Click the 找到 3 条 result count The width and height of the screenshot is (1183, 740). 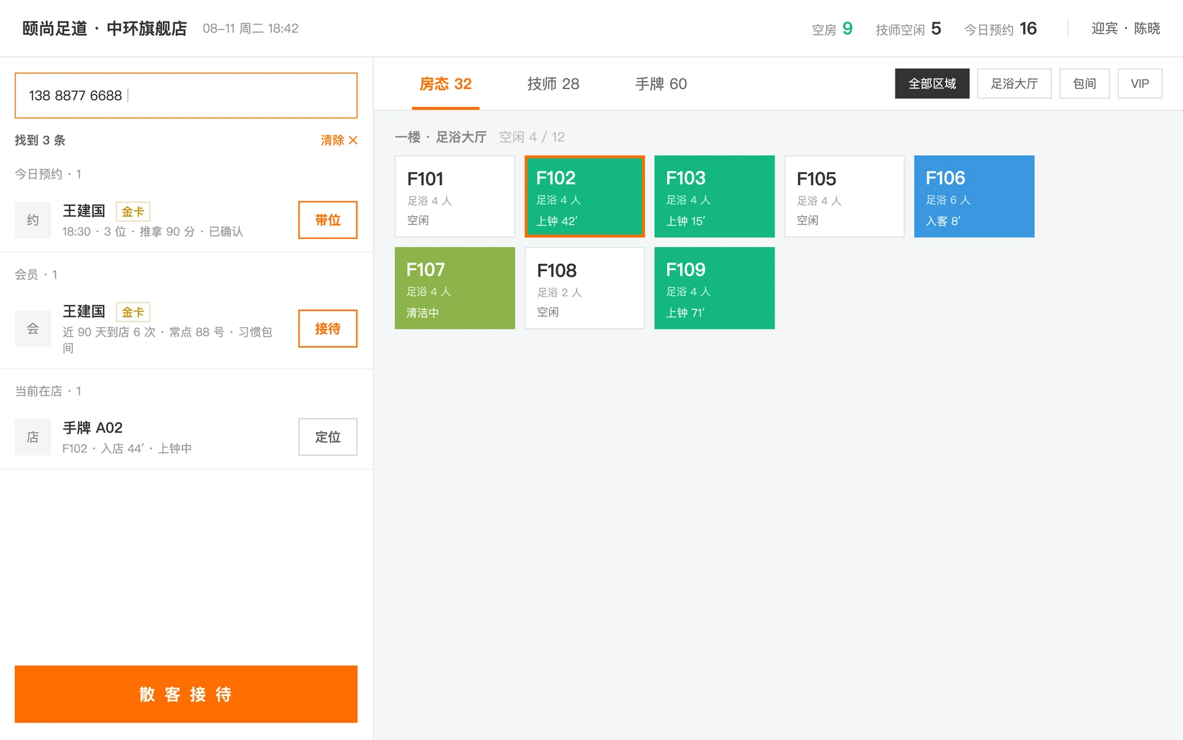pos(41,140)
